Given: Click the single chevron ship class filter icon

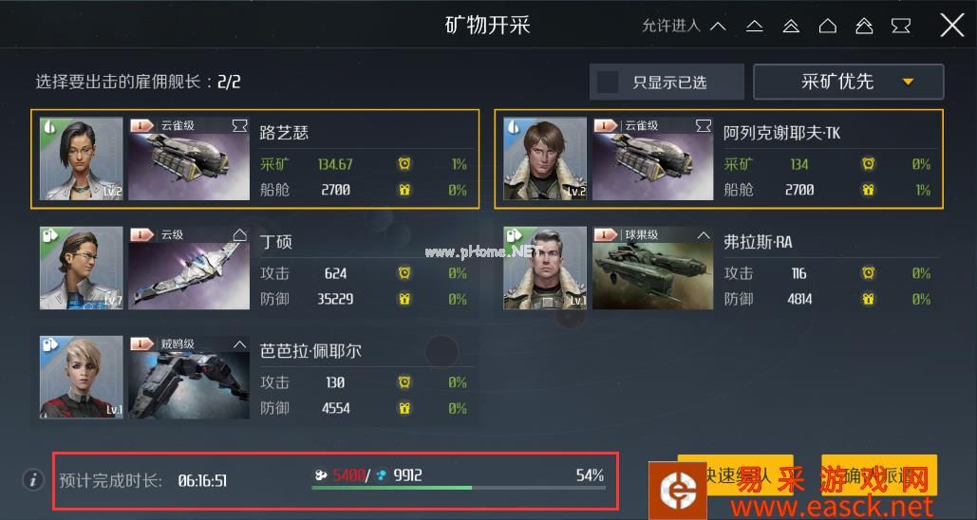Looking at the screenshot, I should [x=718, y=27].
